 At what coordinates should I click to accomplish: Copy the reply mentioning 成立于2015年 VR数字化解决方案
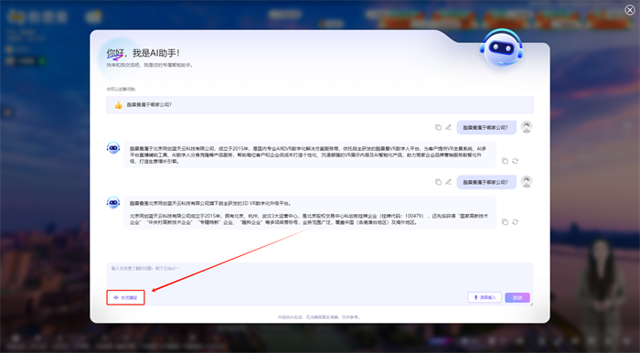coord(505,161)
